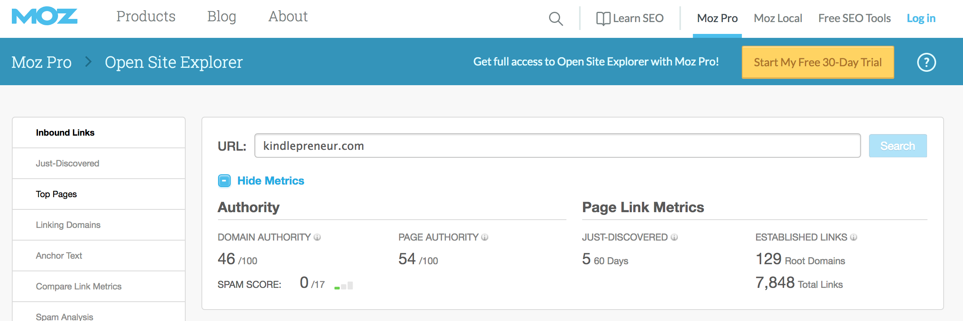Click the Learn SEO book icon
The height and width of the screenshot is (321, 963).
coord(603,19)
